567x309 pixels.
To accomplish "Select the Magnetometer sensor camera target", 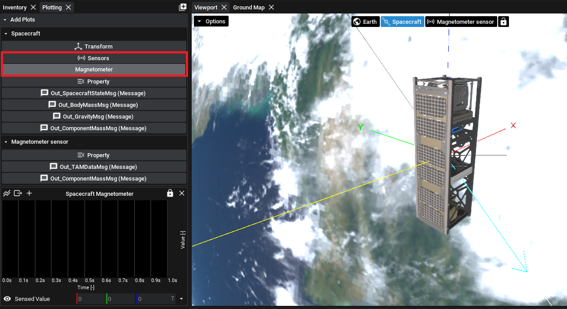I will point(461,22).
